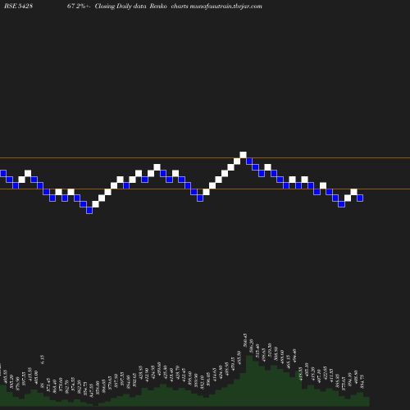Click the "Closing Daily data Renko charts" heading
The height and width of the screenshot is (410, 410).
pyautogui.click(x=142, y=6)
